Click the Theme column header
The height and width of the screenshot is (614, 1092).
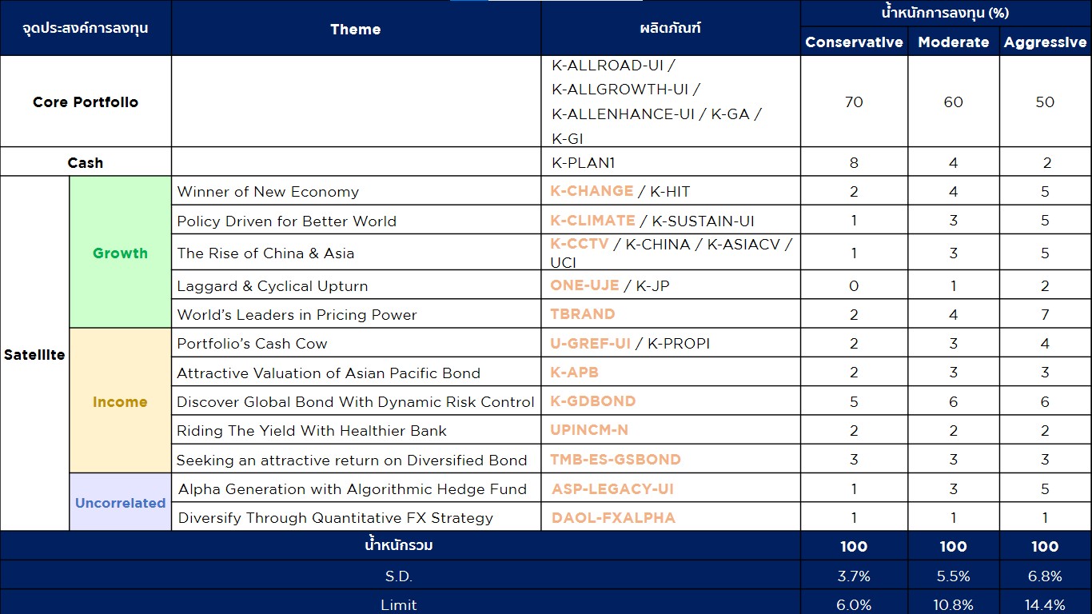tap(356, 30)
